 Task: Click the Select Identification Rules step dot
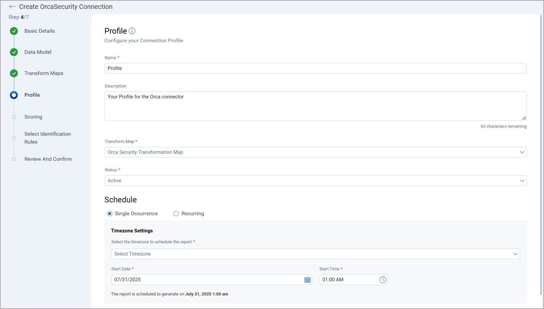tap(14, 138)
